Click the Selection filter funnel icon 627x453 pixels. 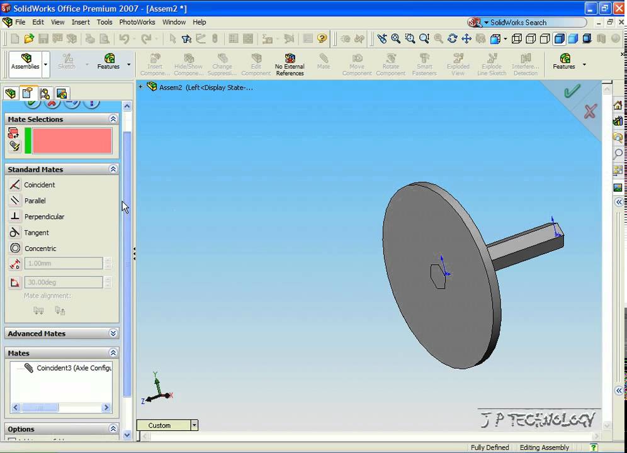[x=186, y=39]
